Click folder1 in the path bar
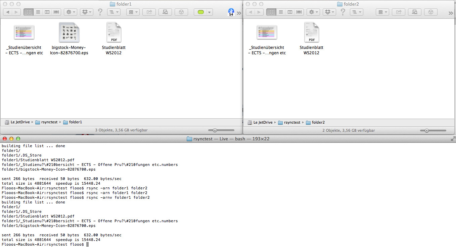Image resolution: width=456 pixels, height=247 pixels. click(x=72, y=122)
